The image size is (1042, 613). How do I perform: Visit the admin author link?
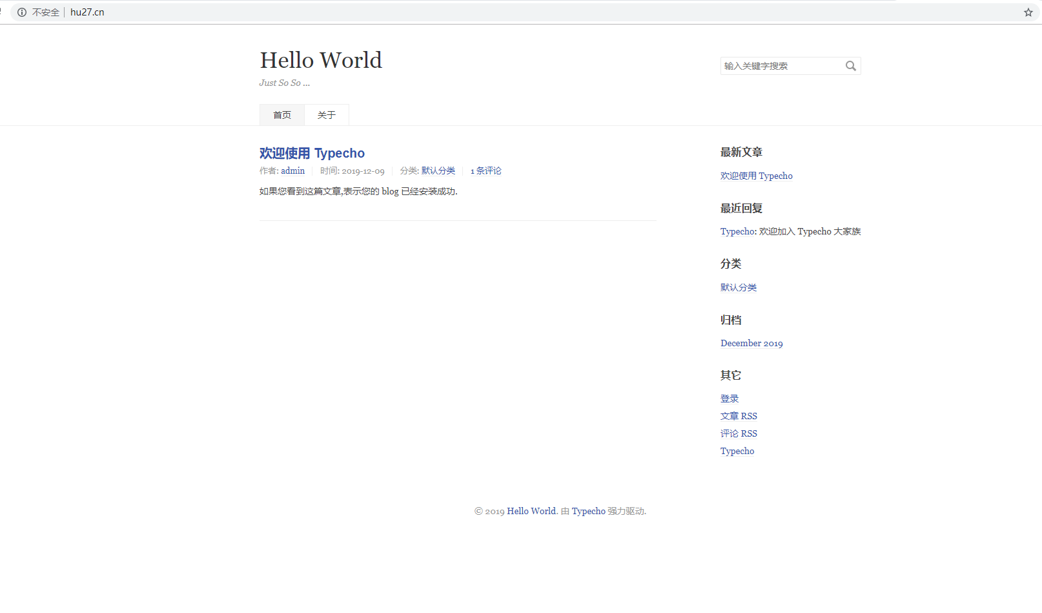pyautogui.click(x=292, y=171)
